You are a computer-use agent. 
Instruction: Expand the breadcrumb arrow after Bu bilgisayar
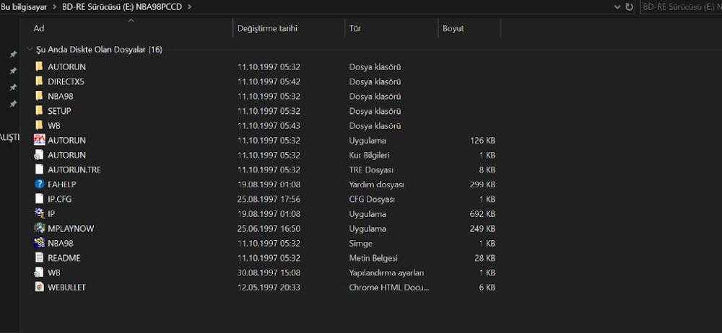point(54,7)
